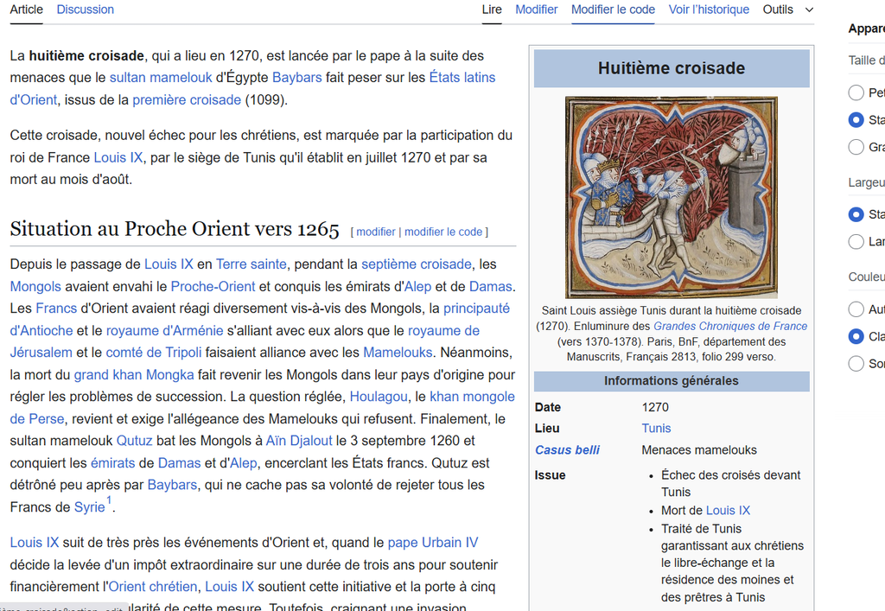
Task: Select the third color radio option
Action: [x=856, y=363]
